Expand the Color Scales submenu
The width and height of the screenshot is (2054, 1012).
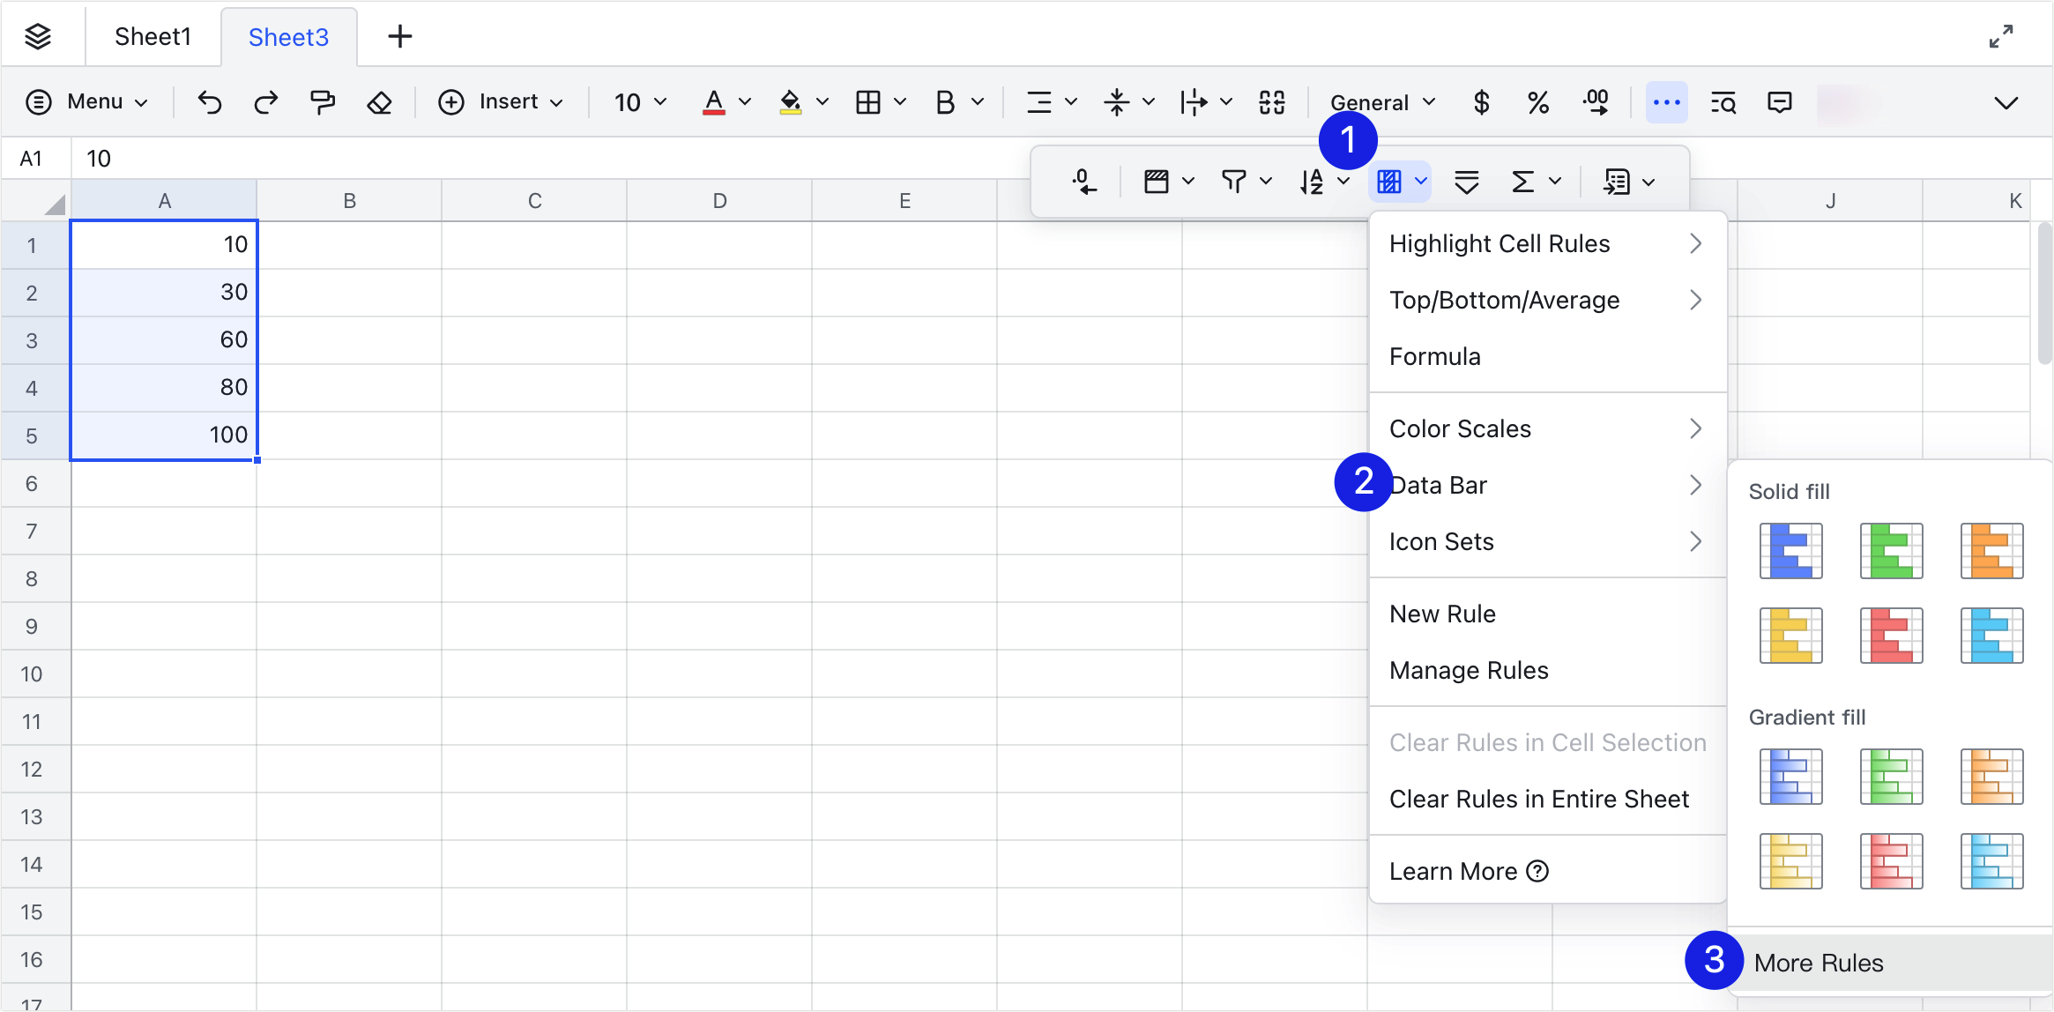pyautogui.click(x=1547, y=428)
